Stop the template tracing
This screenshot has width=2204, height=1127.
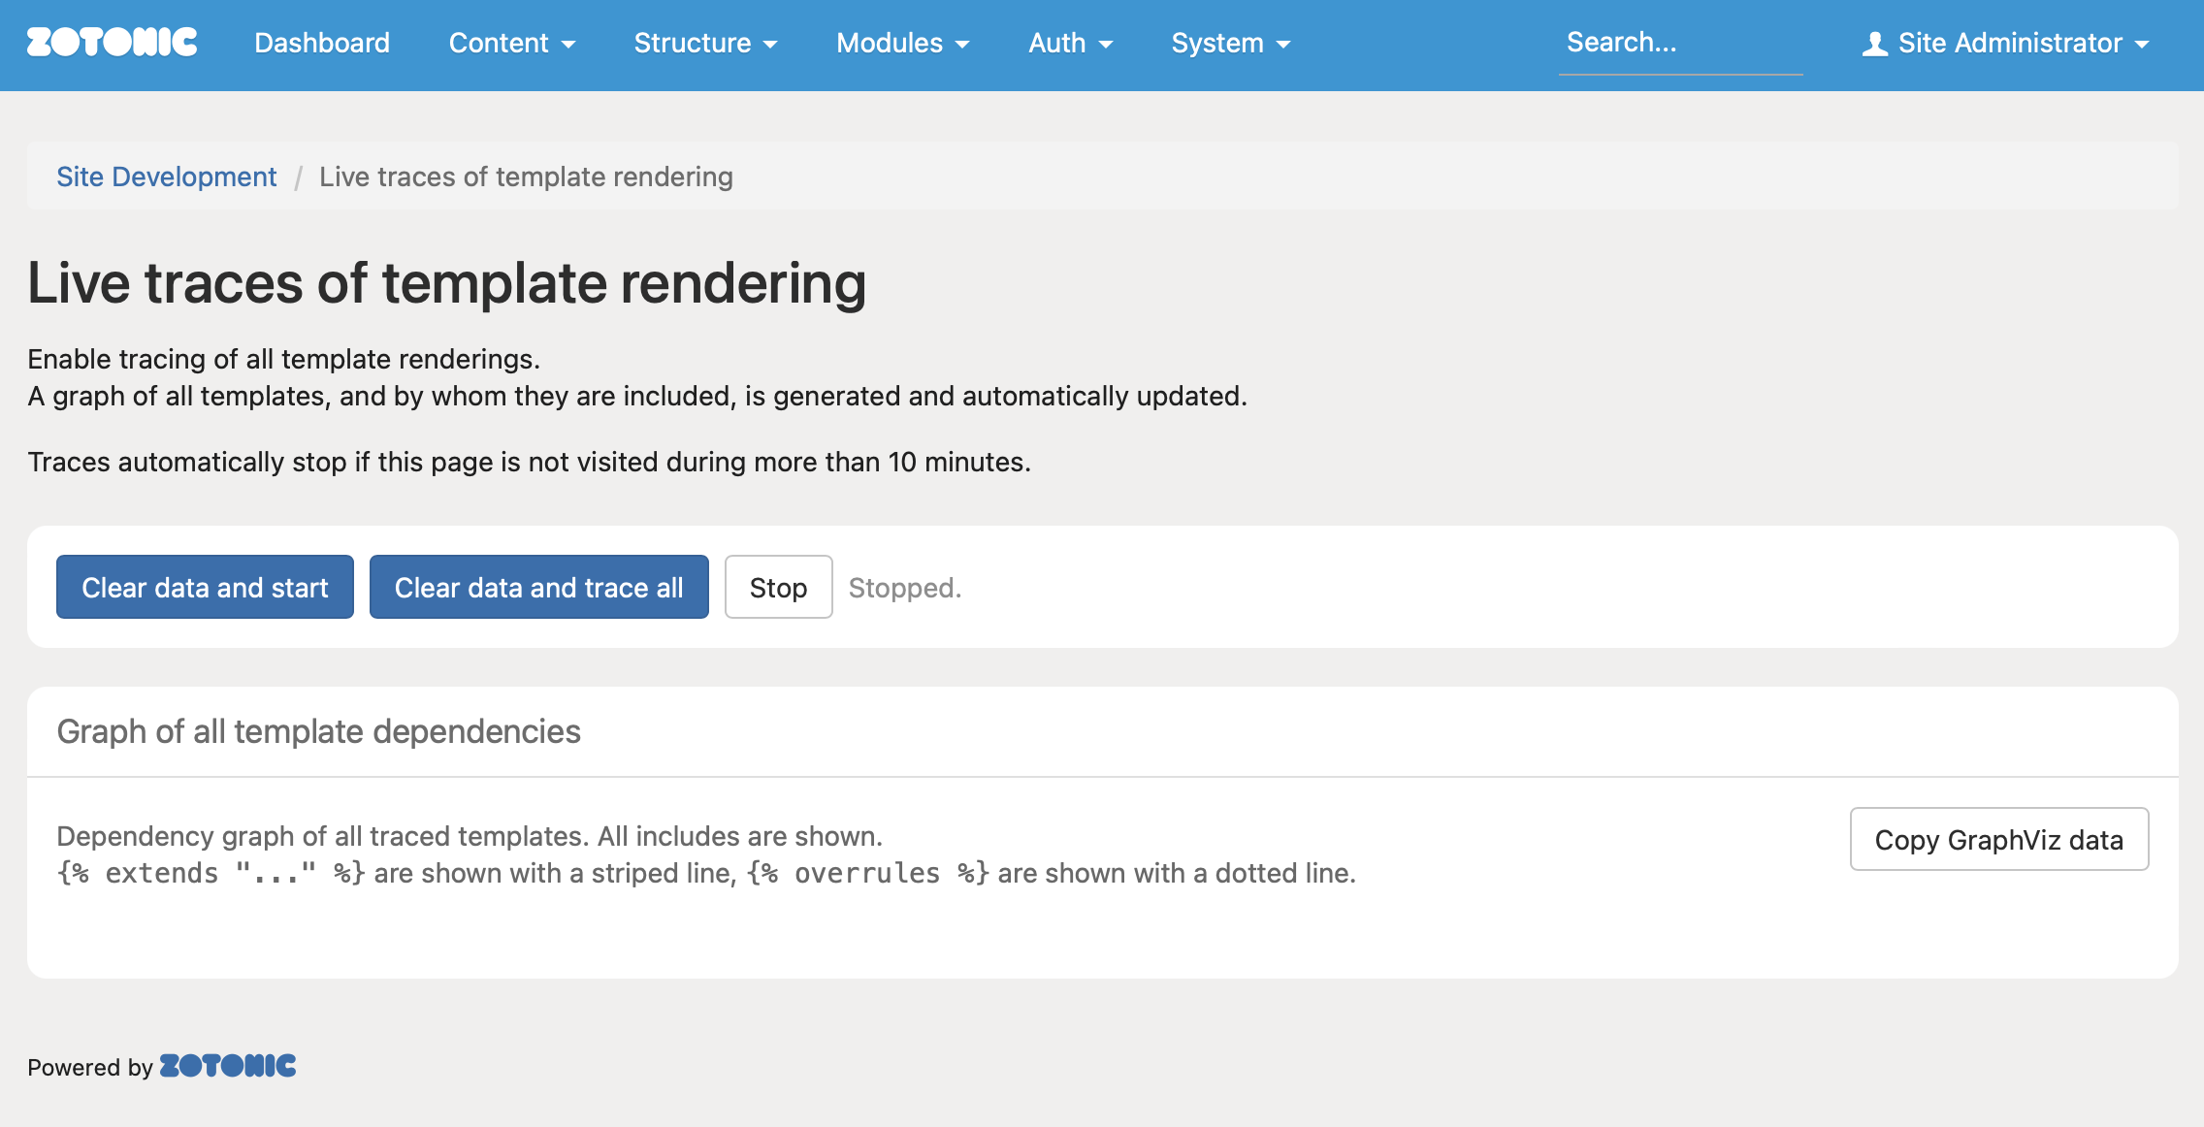click(778, 587)
